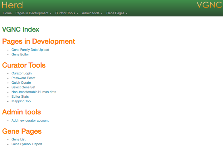Open the Gene List page
This screenshot has height=147, width=223.
point(18,139)
